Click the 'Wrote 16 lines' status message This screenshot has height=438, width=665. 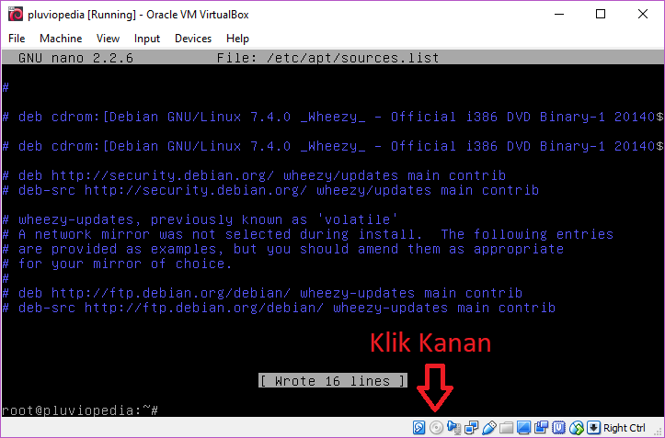(333, 381)
